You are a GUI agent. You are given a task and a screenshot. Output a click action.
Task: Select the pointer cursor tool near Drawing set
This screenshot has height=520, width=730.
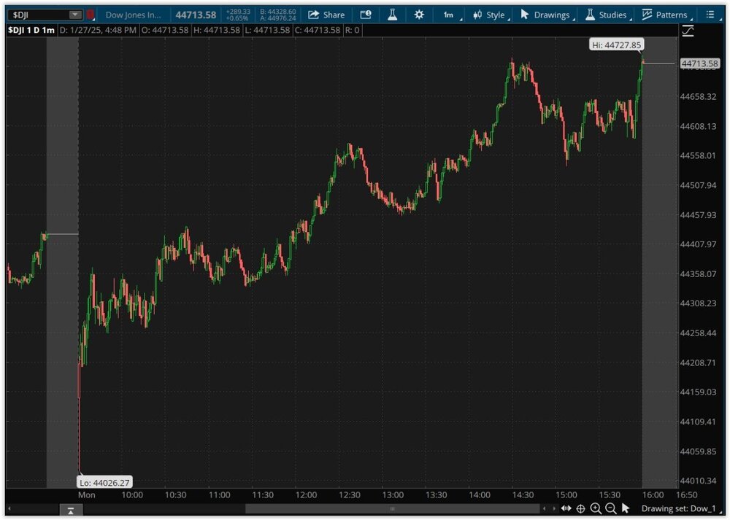point(626,508)
